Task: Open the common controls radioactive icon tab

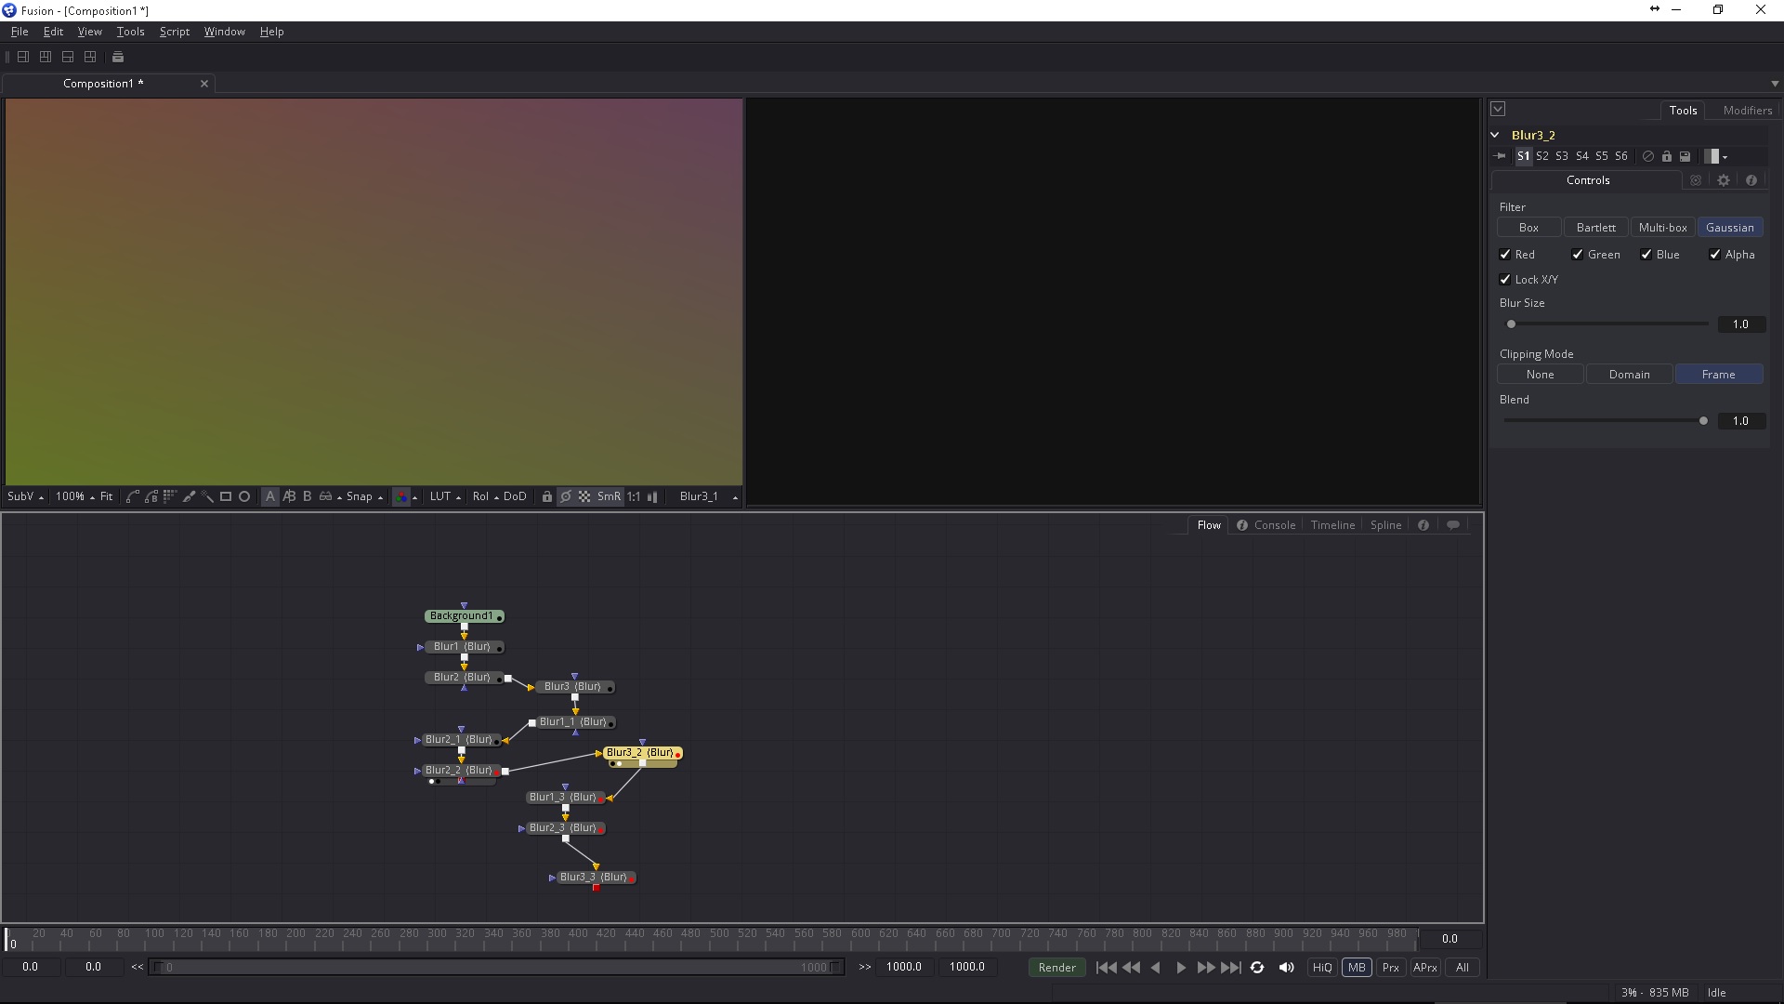Action: click(1696, 180)
